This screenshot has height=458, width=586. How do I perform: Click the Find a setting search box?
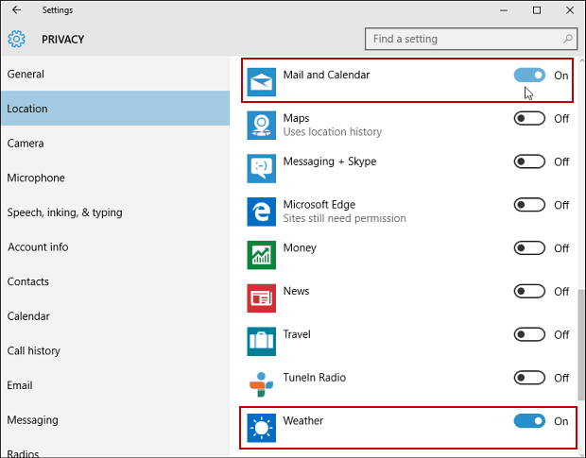pyautogui.click(x=471, y=39)
